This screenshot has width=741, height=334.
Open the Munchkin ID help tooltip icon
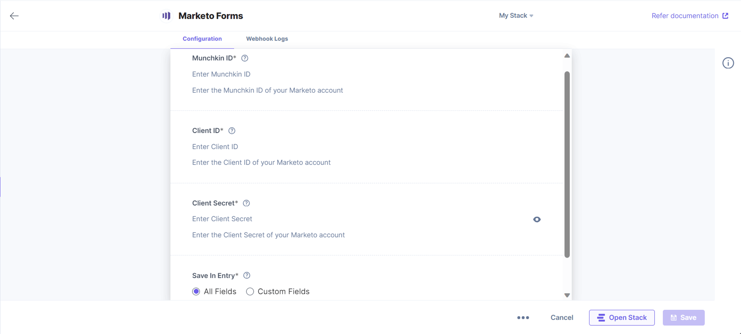pos(245,58)
